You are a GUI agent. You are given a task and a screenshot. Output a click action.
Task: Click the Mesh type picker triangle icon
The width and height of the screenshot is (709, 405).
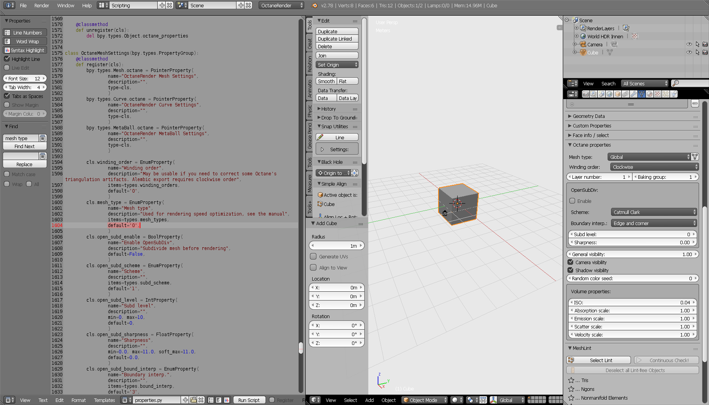[x=695, y=157]
